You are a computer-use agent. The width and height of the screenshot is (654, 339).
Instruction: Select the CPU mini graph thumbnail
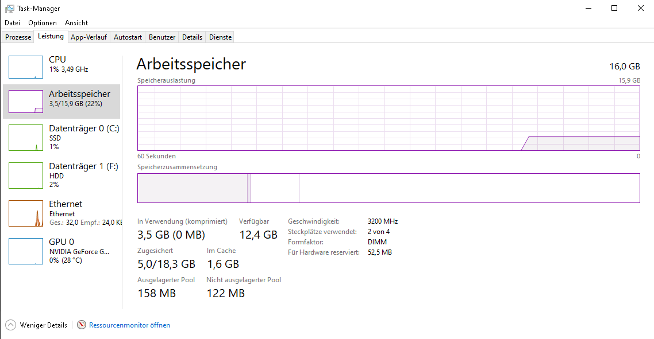click(x=26, y=67)
